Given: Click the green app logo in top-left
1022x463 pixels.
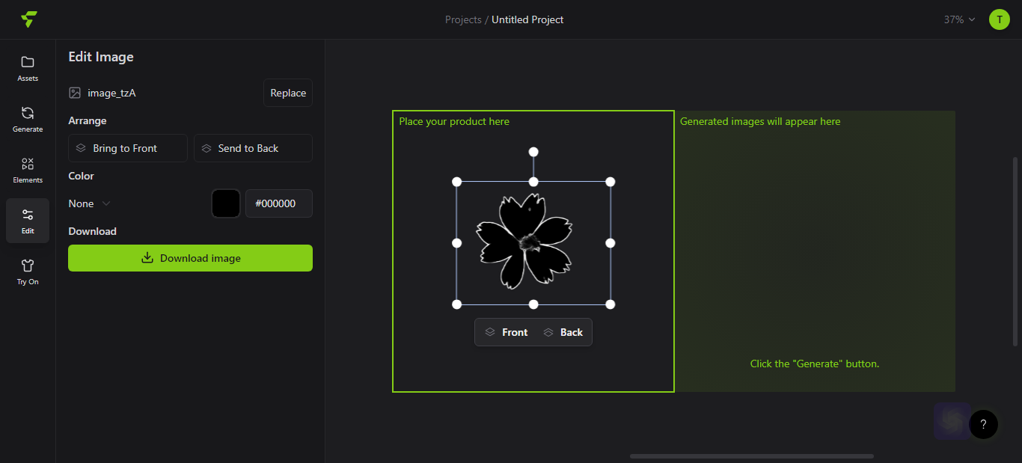Looking at the screenshot, I should (x=28, y=19).
